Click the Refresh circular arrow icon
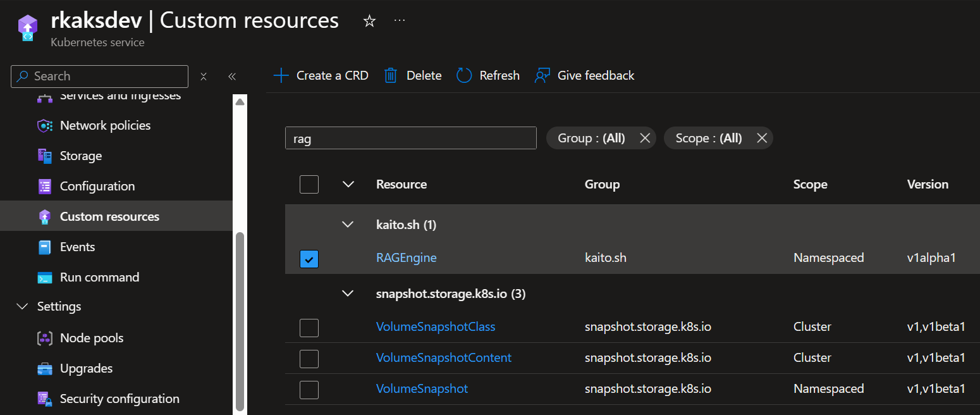This screenshot has width=980, height=415. (x=464, y=76)
